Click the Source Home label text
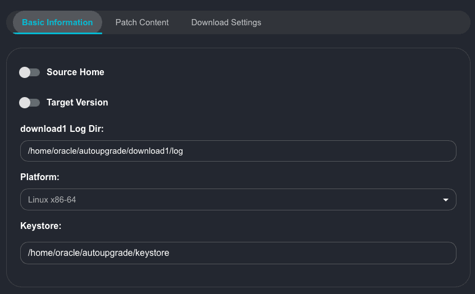The width and height of the screenshot is (475, 294). pos(75,72)
